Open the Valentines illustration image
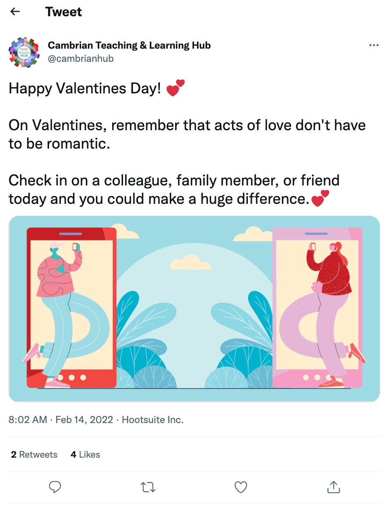 point(194,309)
